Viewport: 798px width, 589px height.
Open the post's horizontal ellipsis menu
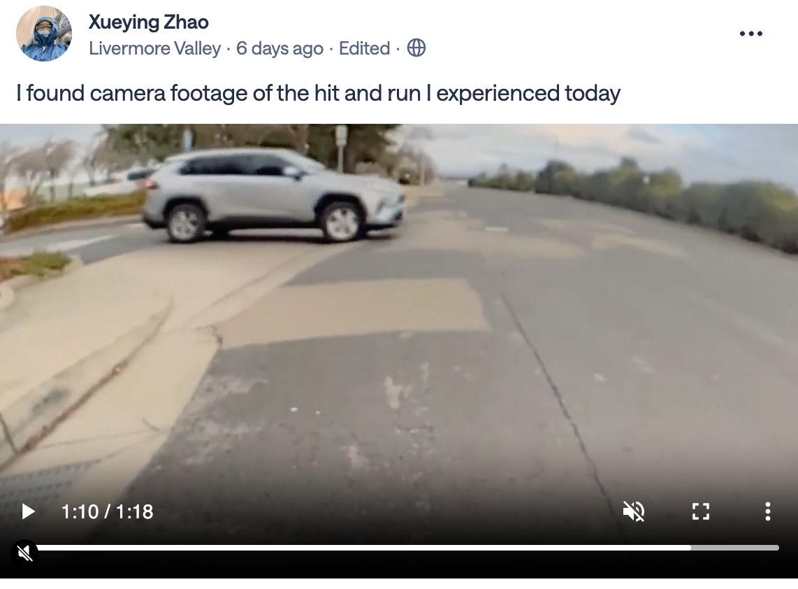(750, 34)
